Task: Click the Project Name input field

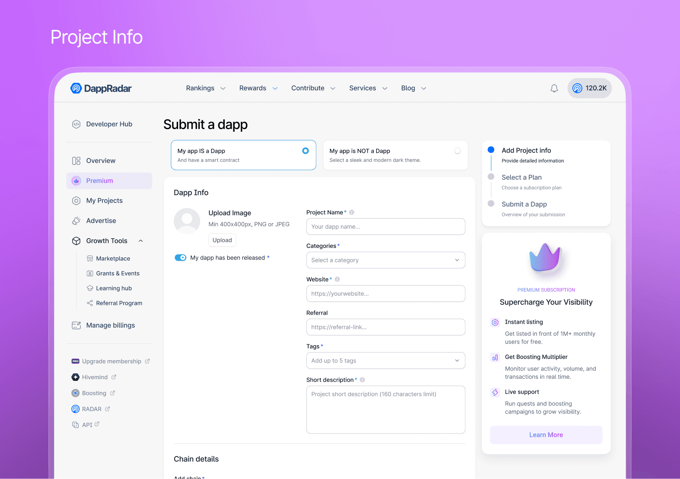Action: point(385,227)
